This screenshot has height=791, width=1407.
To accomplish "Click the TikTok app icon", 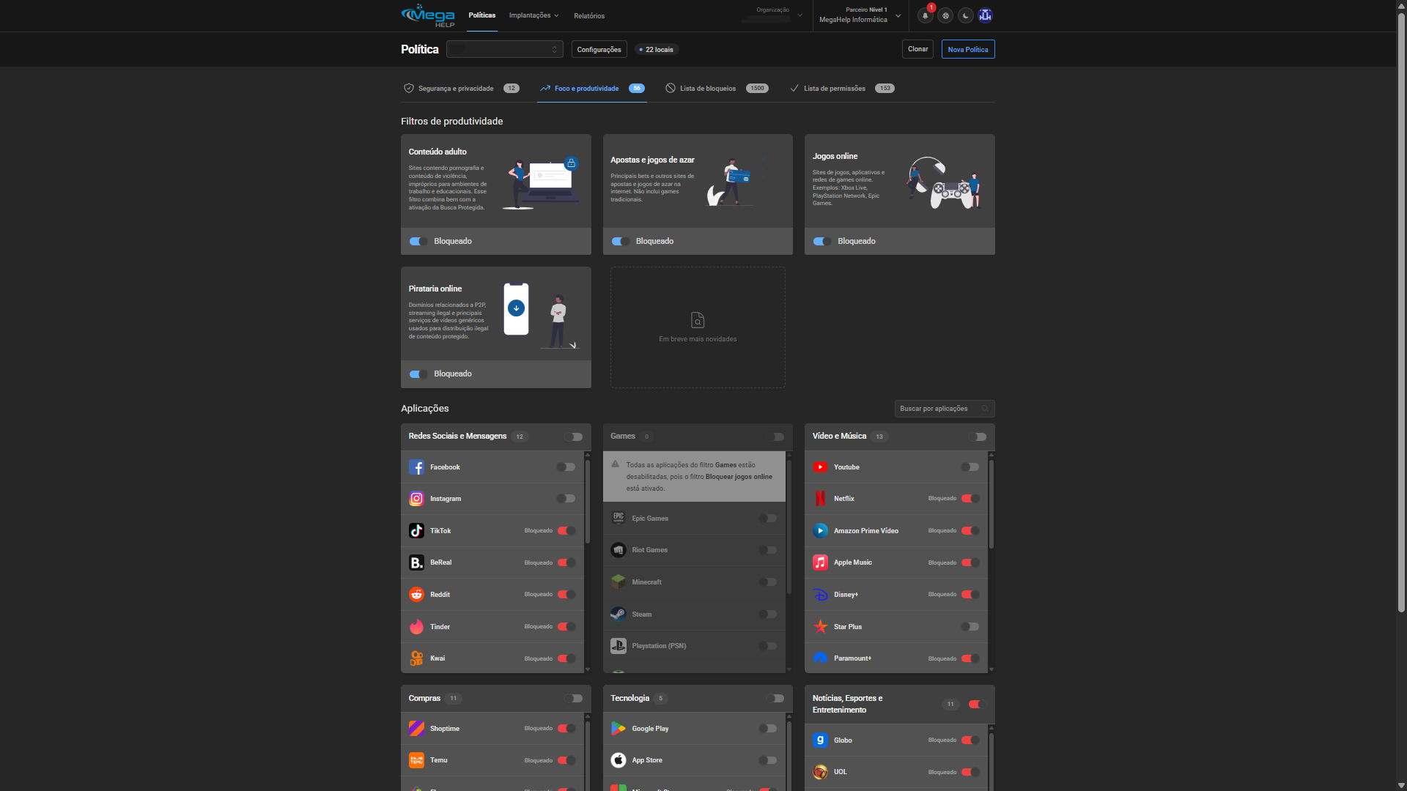I will pos(416,531).
